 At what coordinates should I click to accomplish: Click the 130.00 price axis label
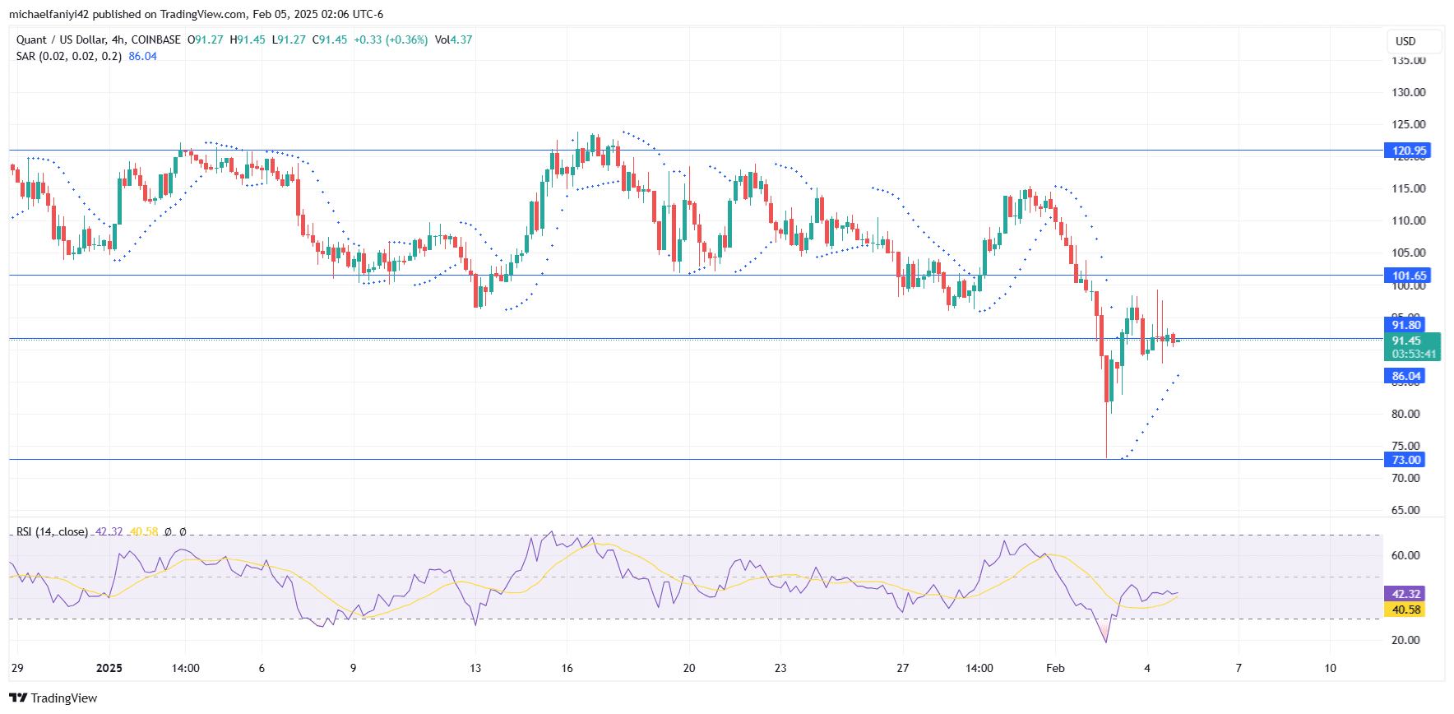1408,92
